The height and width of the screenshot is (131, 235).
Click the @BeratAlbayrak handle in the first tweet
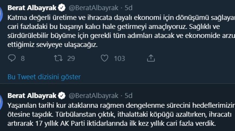click(x=93, y=8)
